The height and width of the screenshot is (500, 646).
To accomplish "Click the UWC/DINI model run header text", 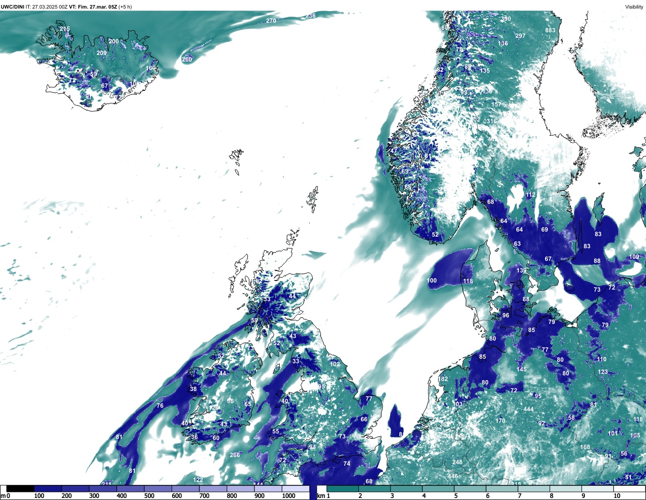I will click(x=67, y=7).
